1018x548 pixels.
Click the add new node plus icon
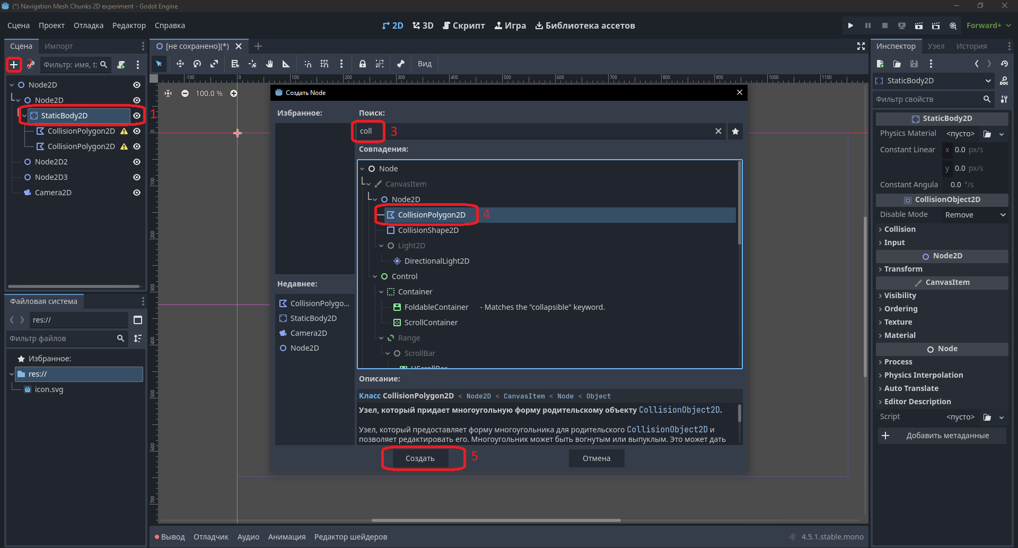click(14, 65)
